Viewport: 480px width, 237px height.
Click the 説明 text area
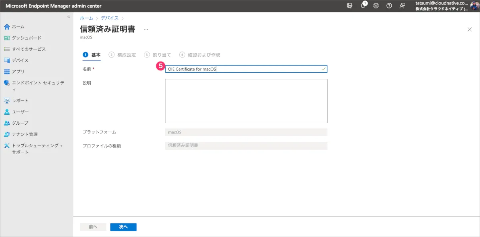click(x=246, y=101)
